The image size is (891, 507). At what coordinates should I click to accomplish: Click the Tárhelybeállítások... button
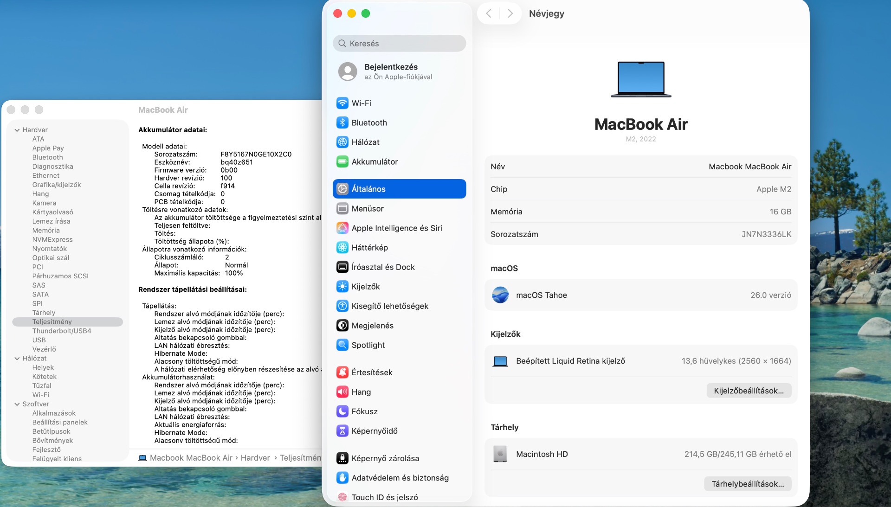coord(748,484)
